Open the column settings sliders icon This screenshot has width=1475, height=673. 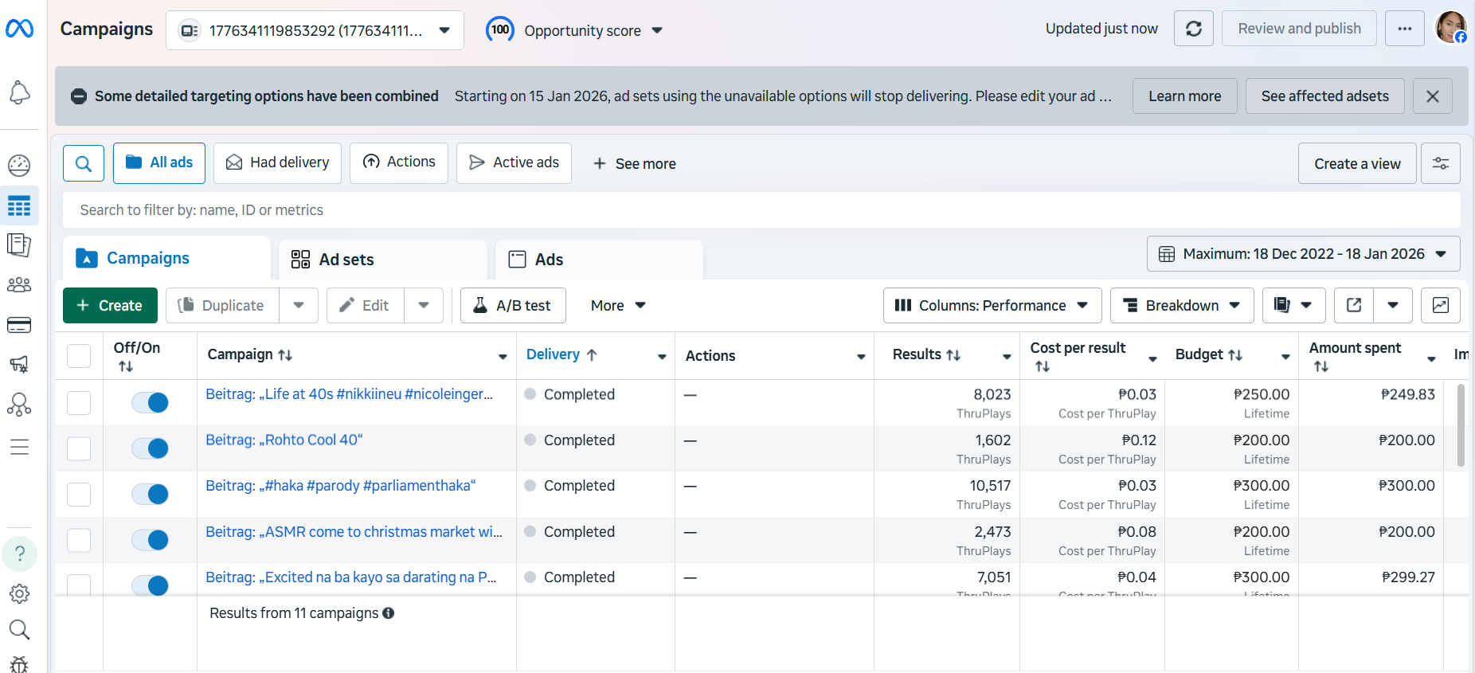click(1440, 163)
